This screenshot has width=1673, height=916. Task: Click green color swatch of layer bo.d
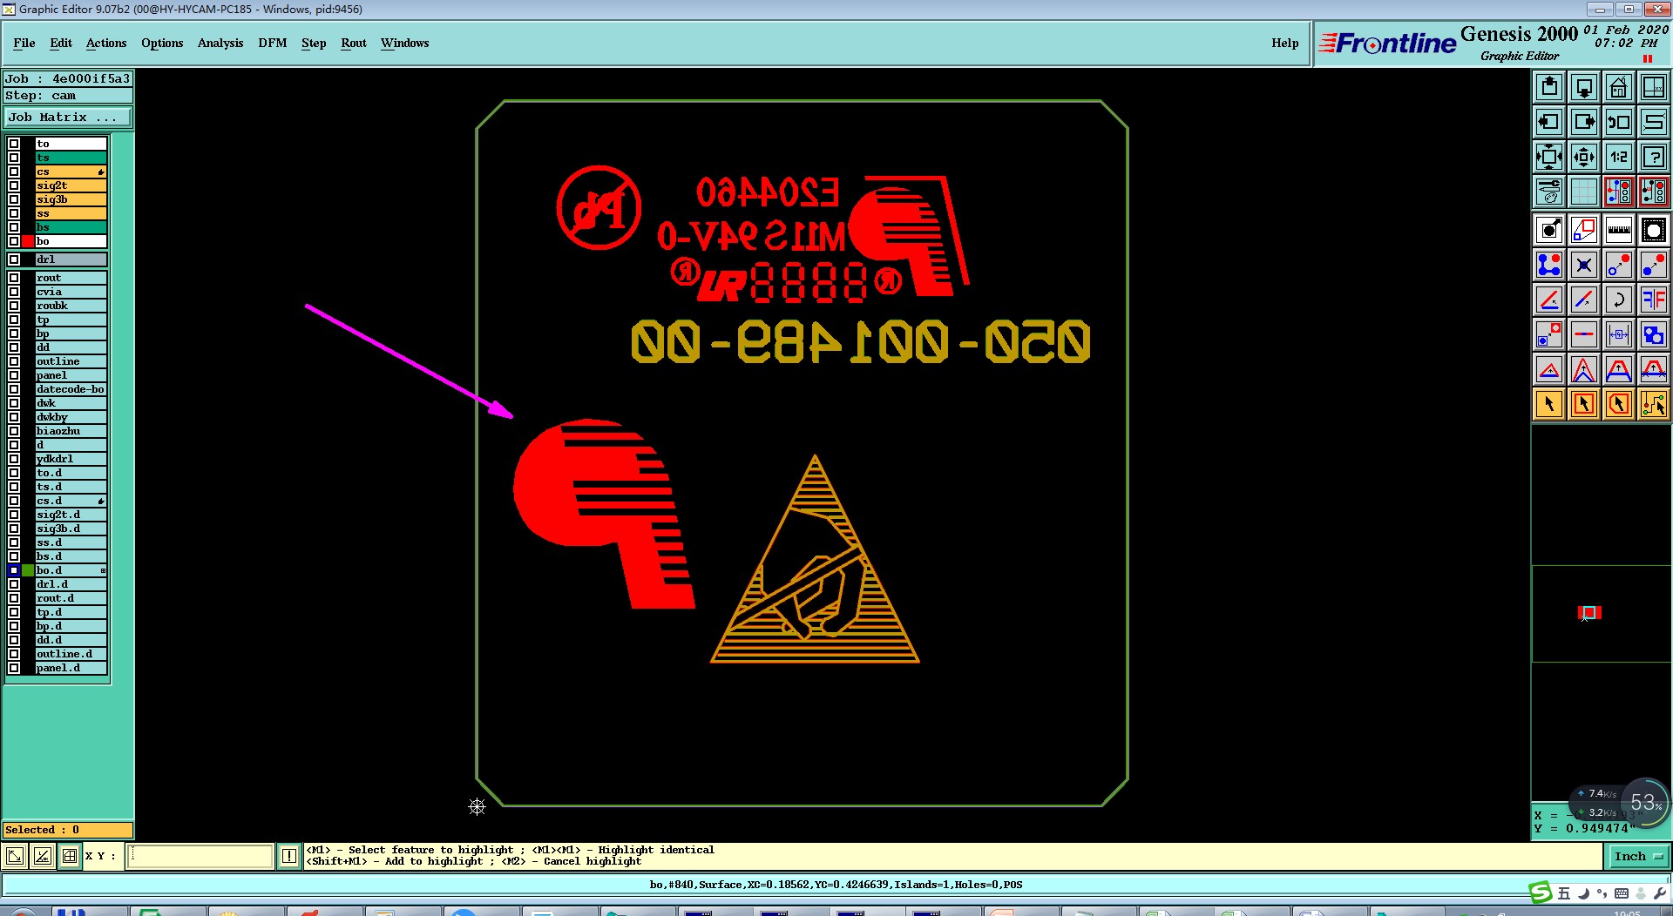point(28,570)
